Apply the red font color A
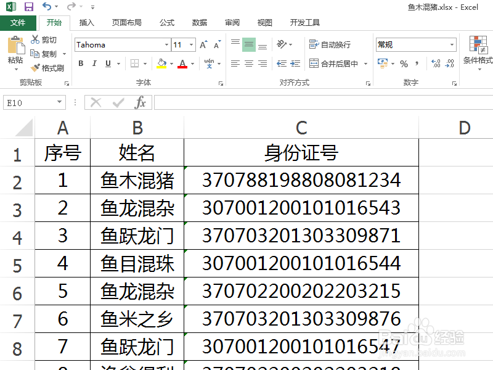This screenshot has height=370, width=493. (182, 64)
